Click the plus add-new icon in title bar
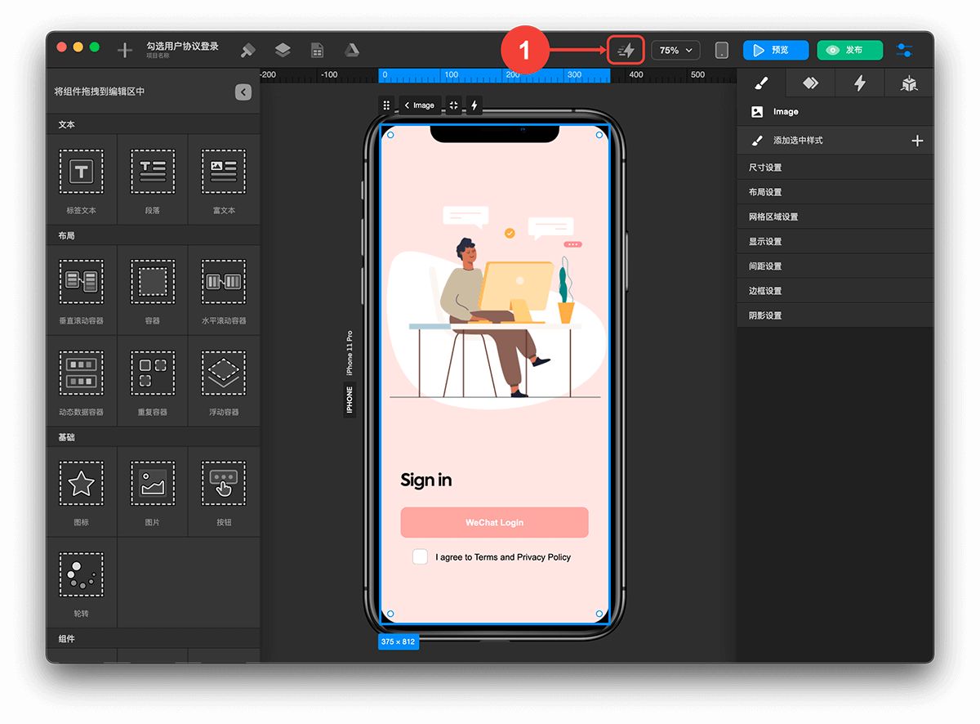The width and height of the screenshot is (980, 724). [x=124, y=51]
